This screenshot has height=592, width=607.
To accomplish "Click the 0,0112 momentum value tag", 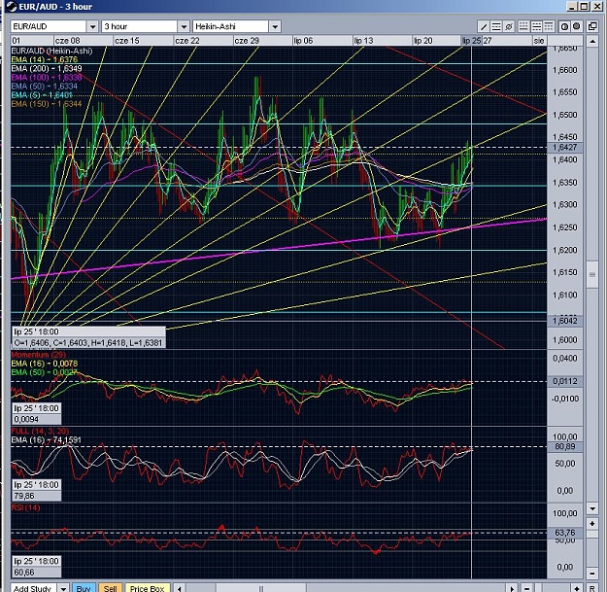I will [x=565, y=382].
